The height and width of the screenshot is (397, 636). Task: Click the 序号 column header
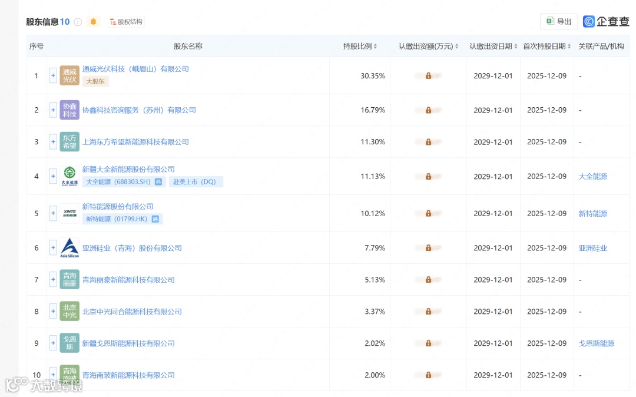[x=36, y=46]
